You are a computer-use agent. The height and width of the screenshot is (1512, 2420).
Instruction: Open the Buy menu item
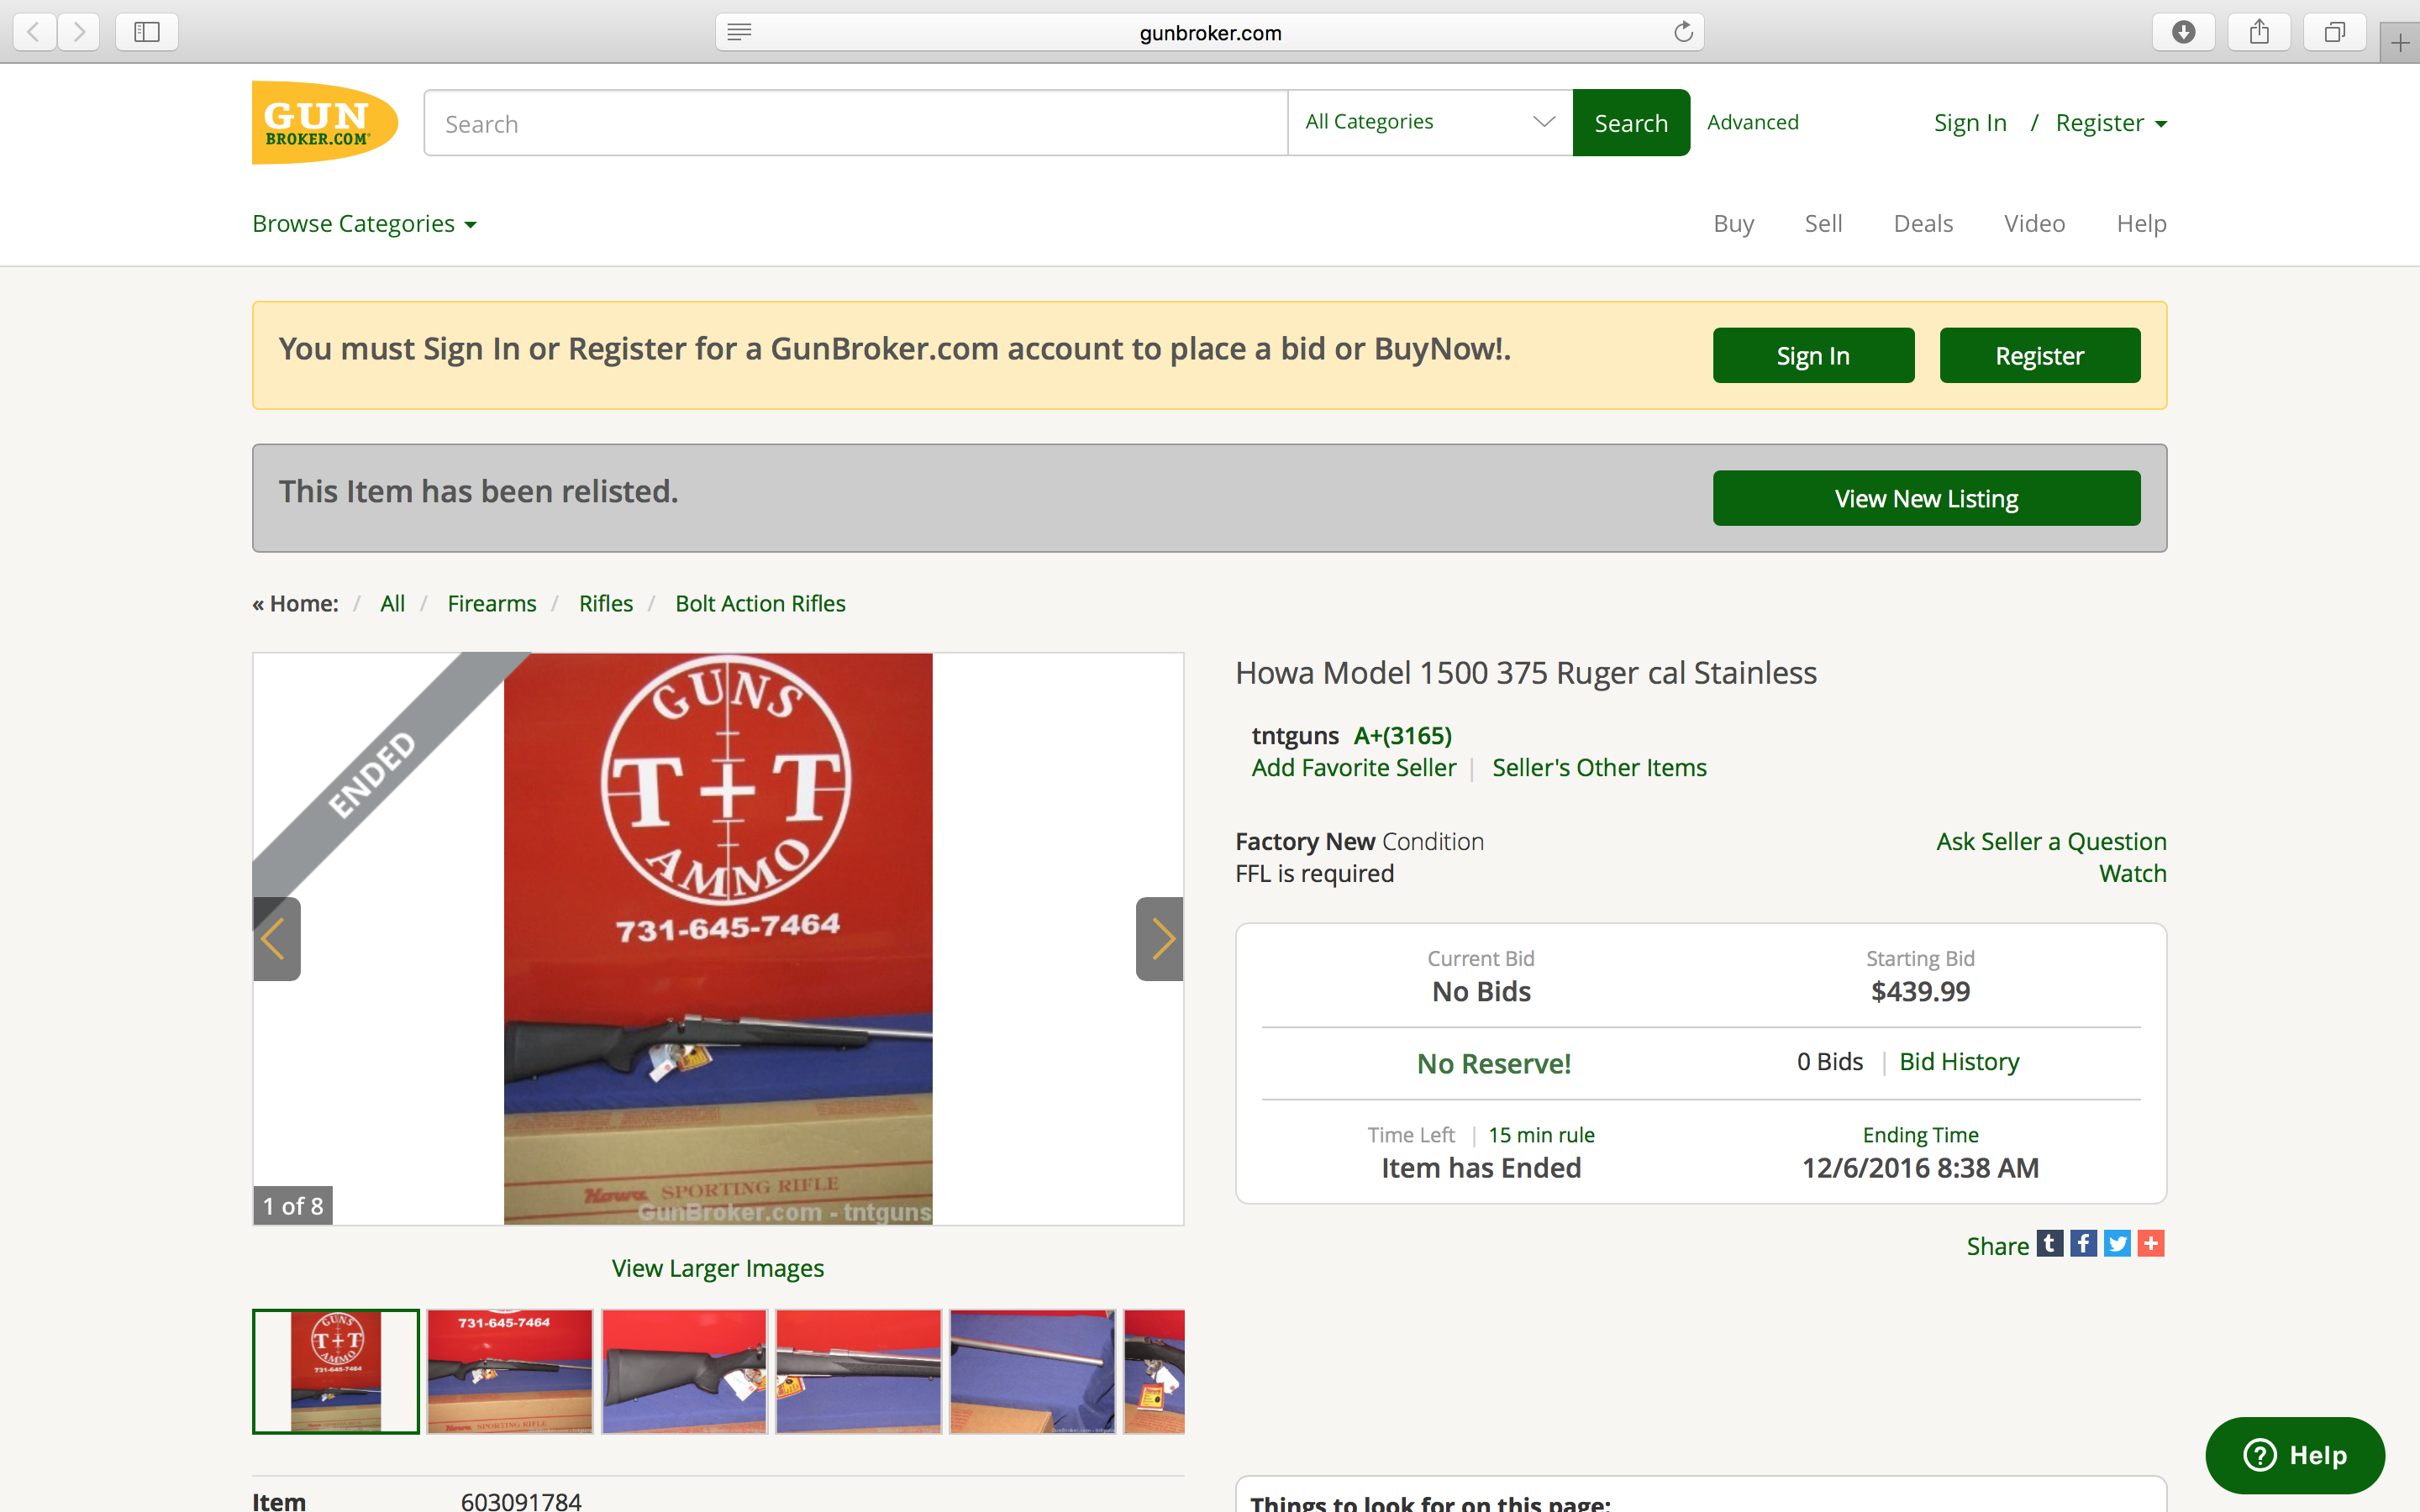(1733, 223)
